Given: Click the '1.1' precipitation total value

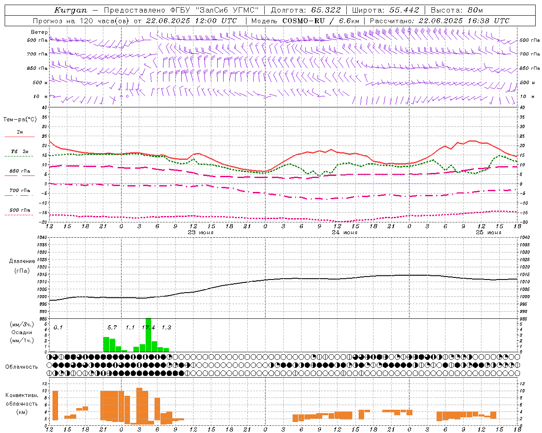Looking at the screenshot, I should [130, 328].
